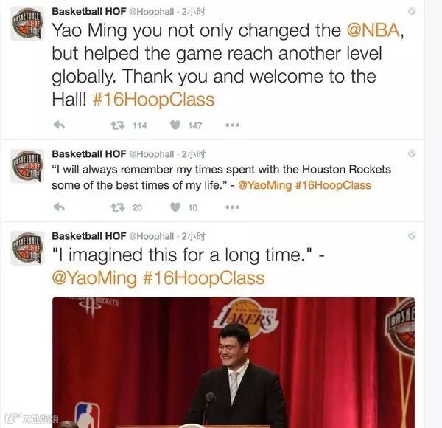Viewport: 442px width, 428px height.
Task: Like the tweet showing 147 likes
Action: point(175,125)
